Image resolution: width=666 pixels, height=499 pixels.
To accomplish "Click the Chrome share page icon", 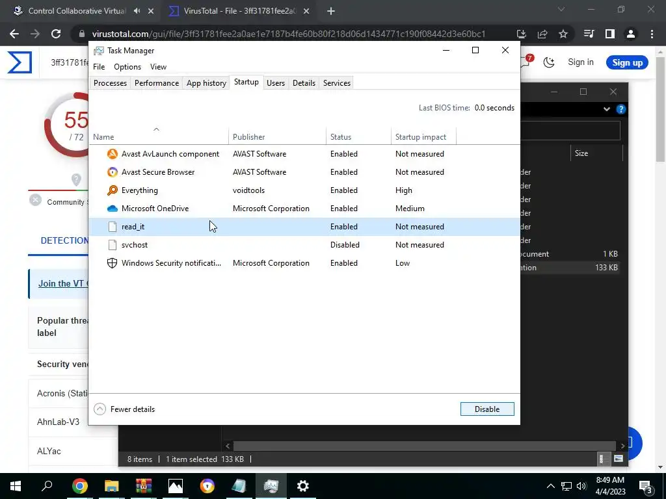I will pos(542,34).
